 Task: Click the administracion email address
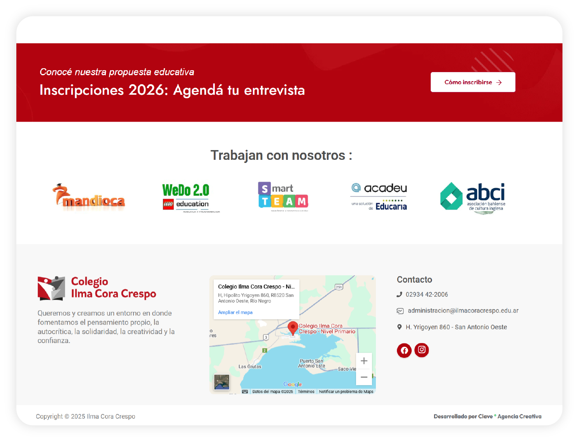click(463, 311)
